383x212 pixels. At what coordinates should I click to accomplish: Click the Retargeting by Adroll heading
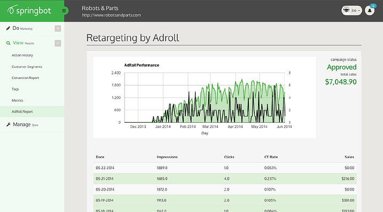click(132, 38)
